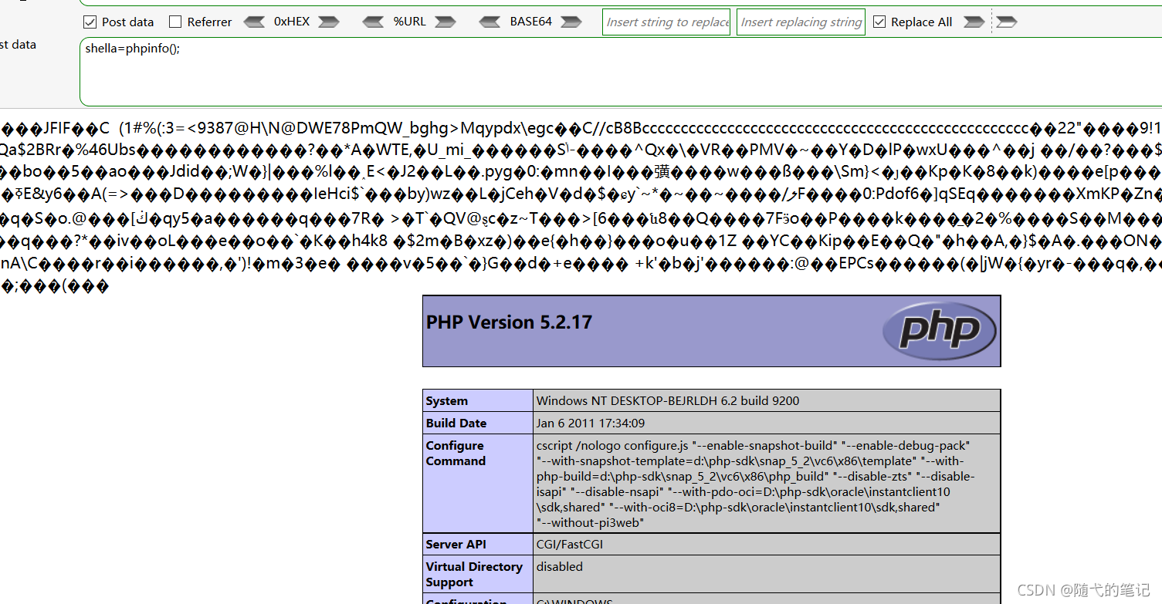Select the 'Jan 6 2011 17:34:09' value

pyautogui.click(x=591, y=423)
